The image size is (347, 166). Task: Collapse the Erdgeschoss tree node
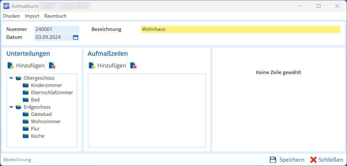click(x=11, y=107)
